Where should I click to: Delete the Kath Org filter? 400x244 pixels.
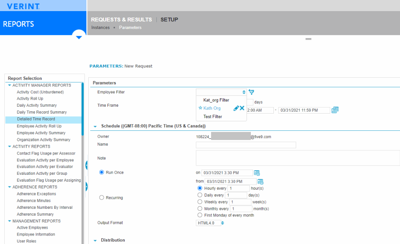[x=242, y=108]
